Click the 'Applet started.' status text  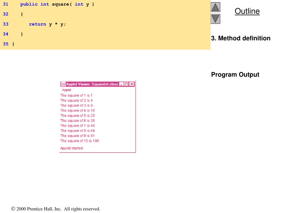pyautogui.click(x=72, y=148)
